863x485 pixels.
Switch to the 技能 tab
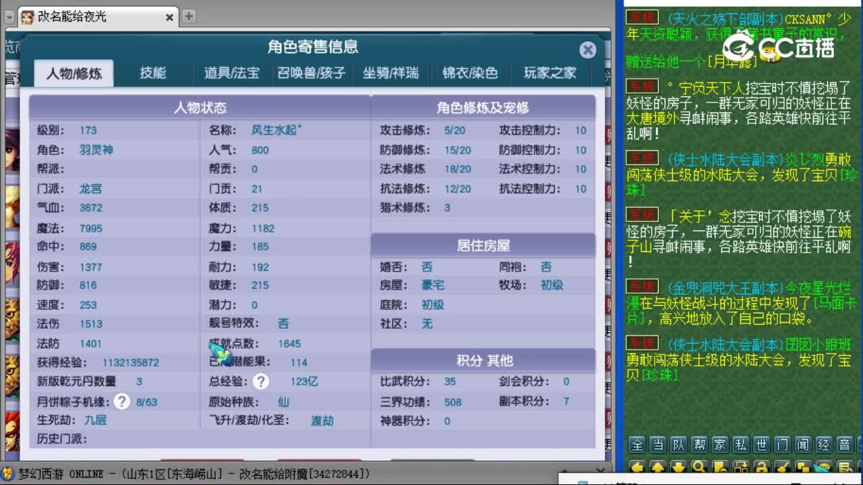tap(153, 73)
